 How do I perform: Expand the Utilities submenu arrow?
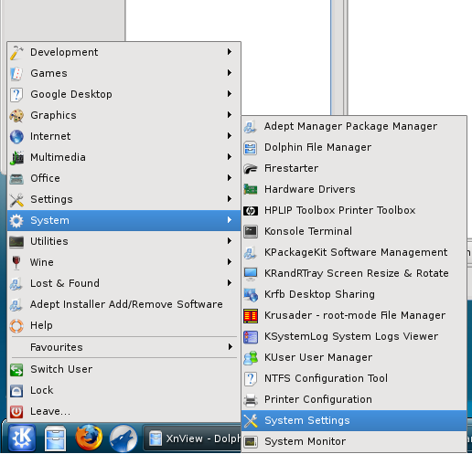[230, 241]
